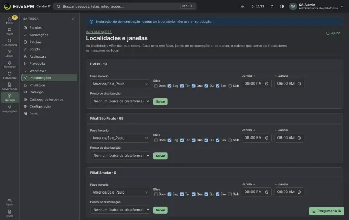349x220 pixels.
Task: Uncheck Qui in Filial Smoke card
Action: click(x=206, y=194)
